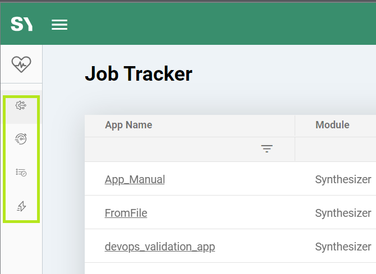
Task: Open the FromFile job link
Action: pyautogui.click(x=126, y=213)
